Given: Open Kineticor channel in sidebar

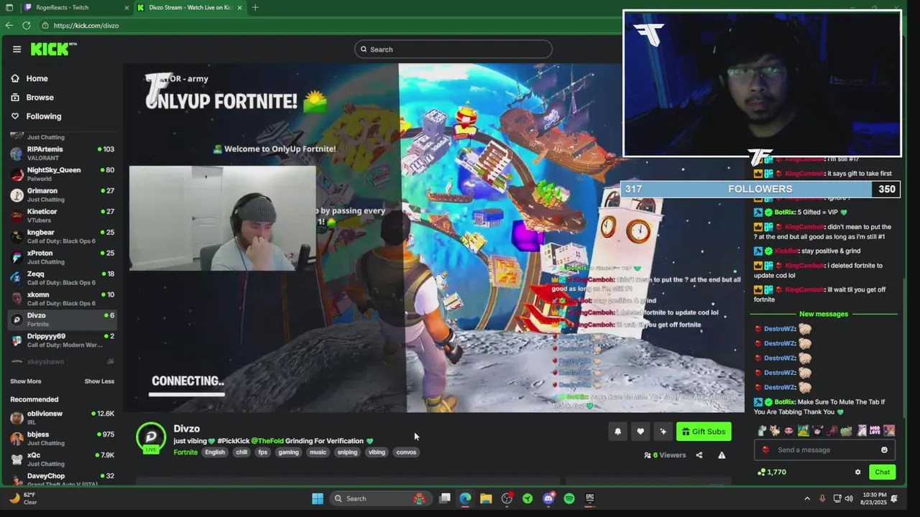Looking at the screenshot, I should click(63, 215).
